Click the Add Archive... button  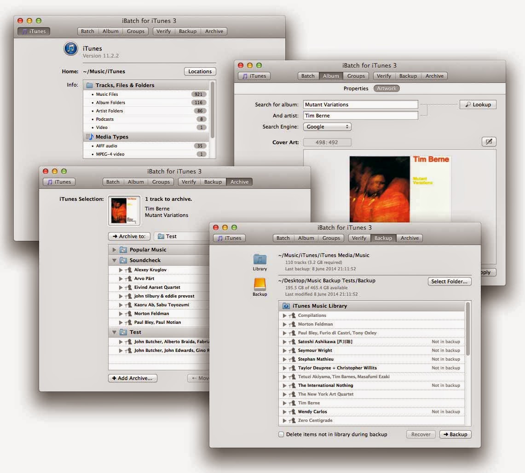(x=133, y=378)
